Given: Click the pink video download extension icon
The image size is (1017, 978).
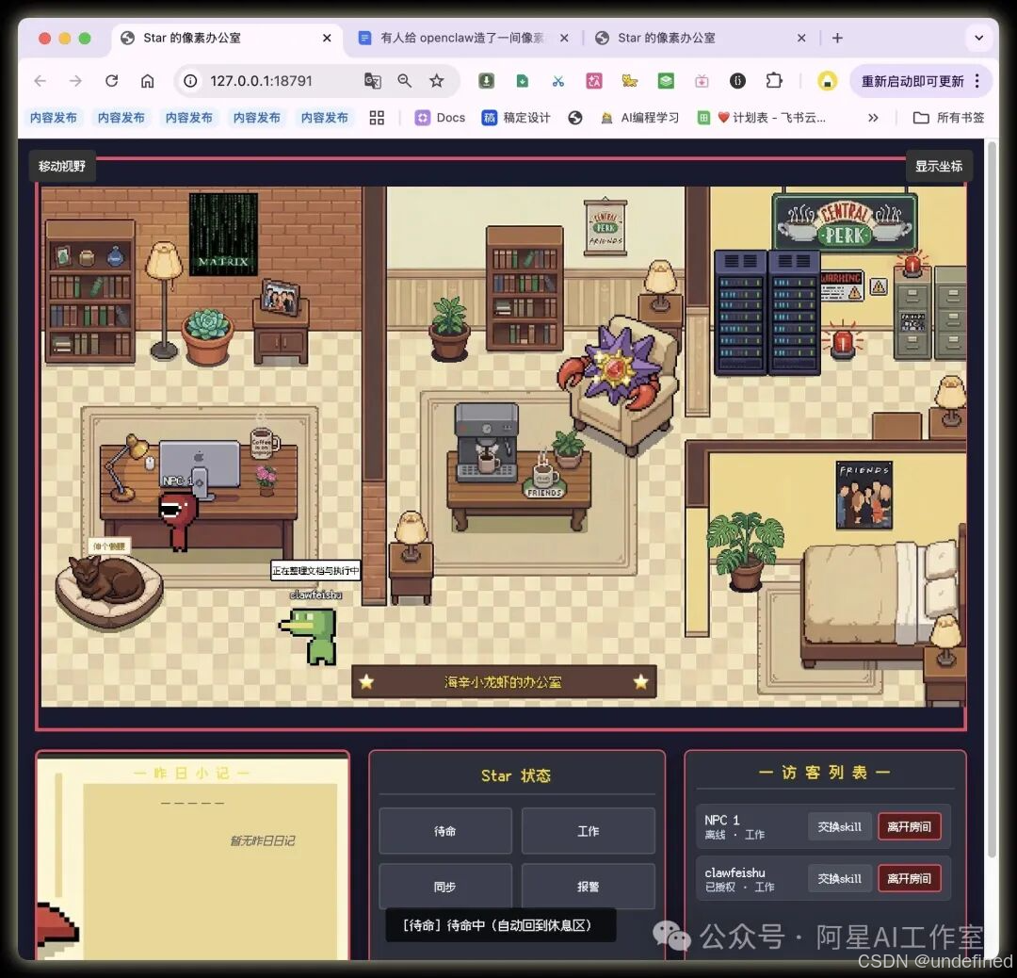Looking at the screenshot, I should [702, 81].
